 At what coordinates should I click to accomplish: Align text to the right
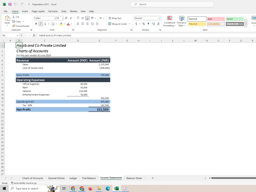click(x=87, y=24)
